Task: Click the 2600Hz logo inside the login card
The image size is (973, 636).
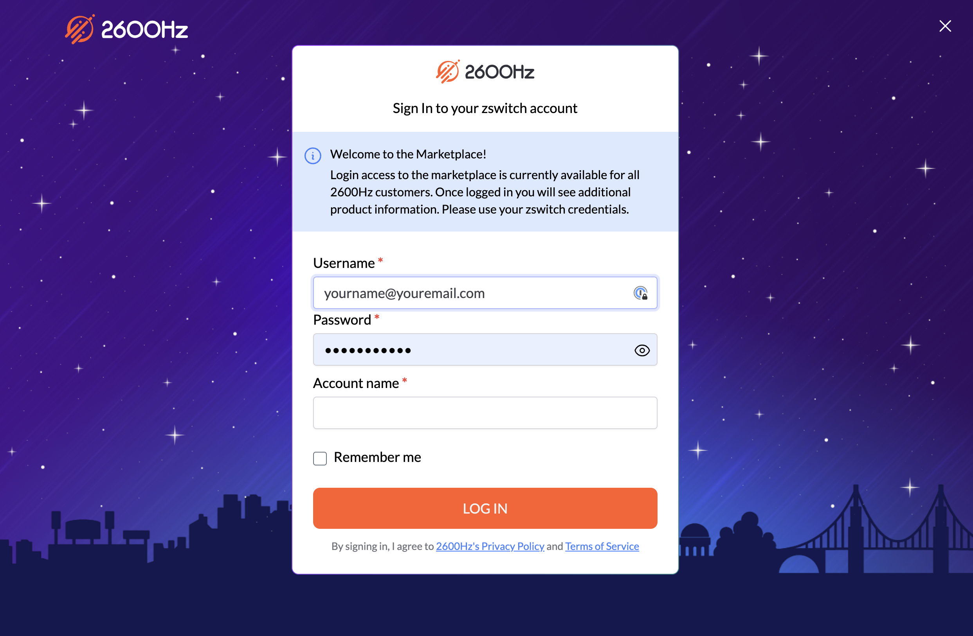Action: (485, 72)
